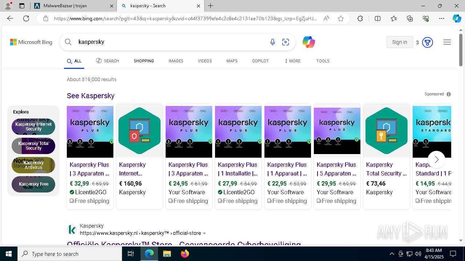Expand the dropdown arrow next to official-store URL
This screenshot has width=465, height=261.
[x=204, y=233]
